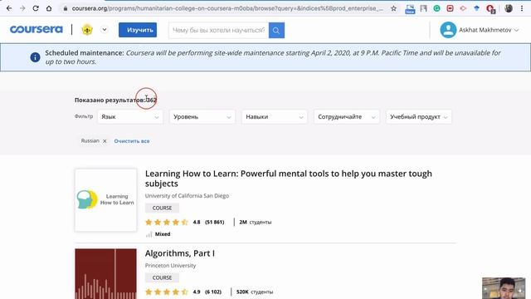This screenshot has width=531, height=299.
Task: Go back using browser back arrow
Action: click(9, 8)
